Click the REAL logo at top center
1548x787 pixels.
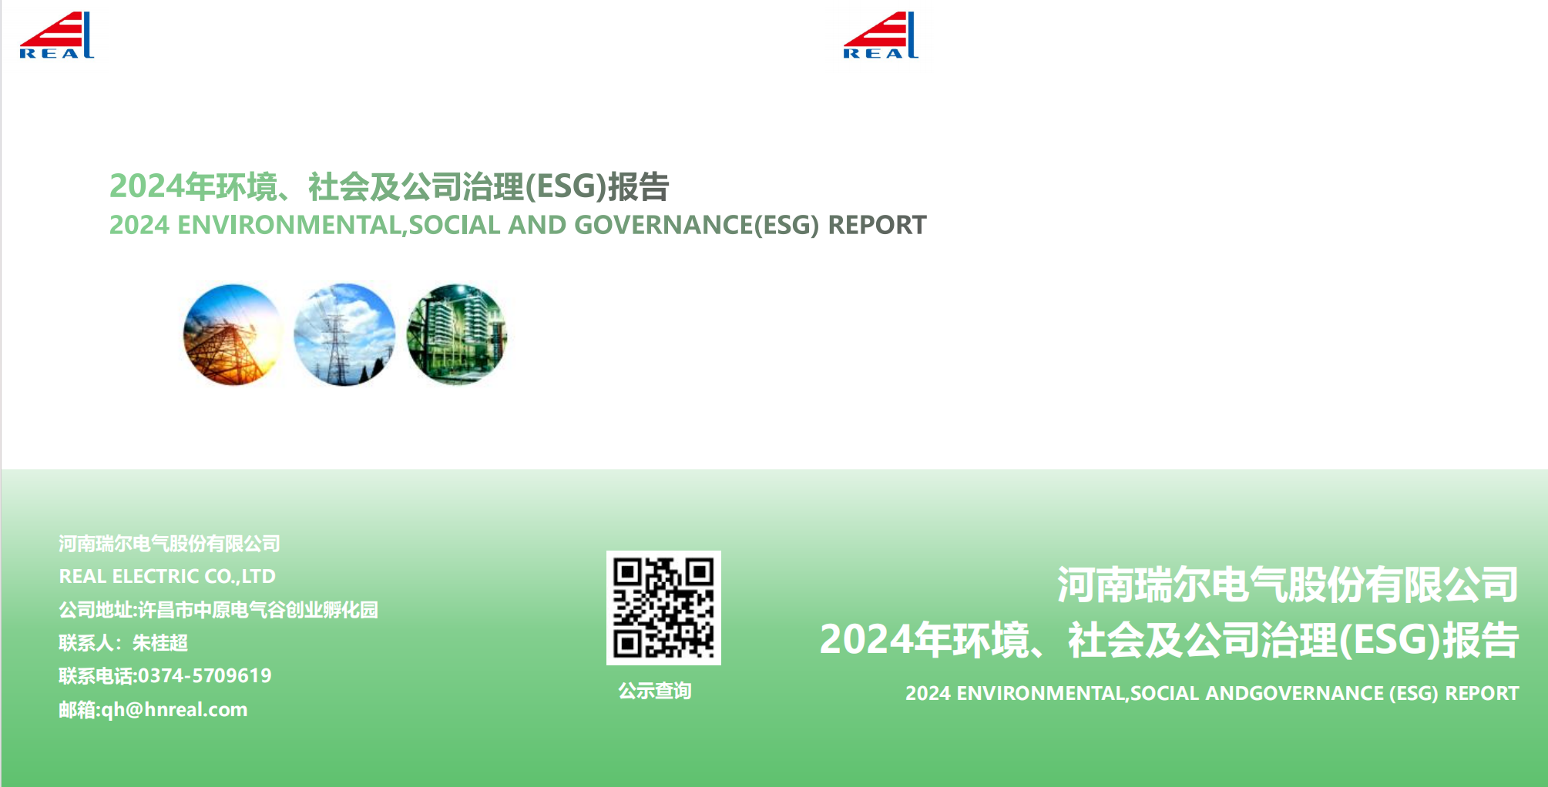click(881, 35)
